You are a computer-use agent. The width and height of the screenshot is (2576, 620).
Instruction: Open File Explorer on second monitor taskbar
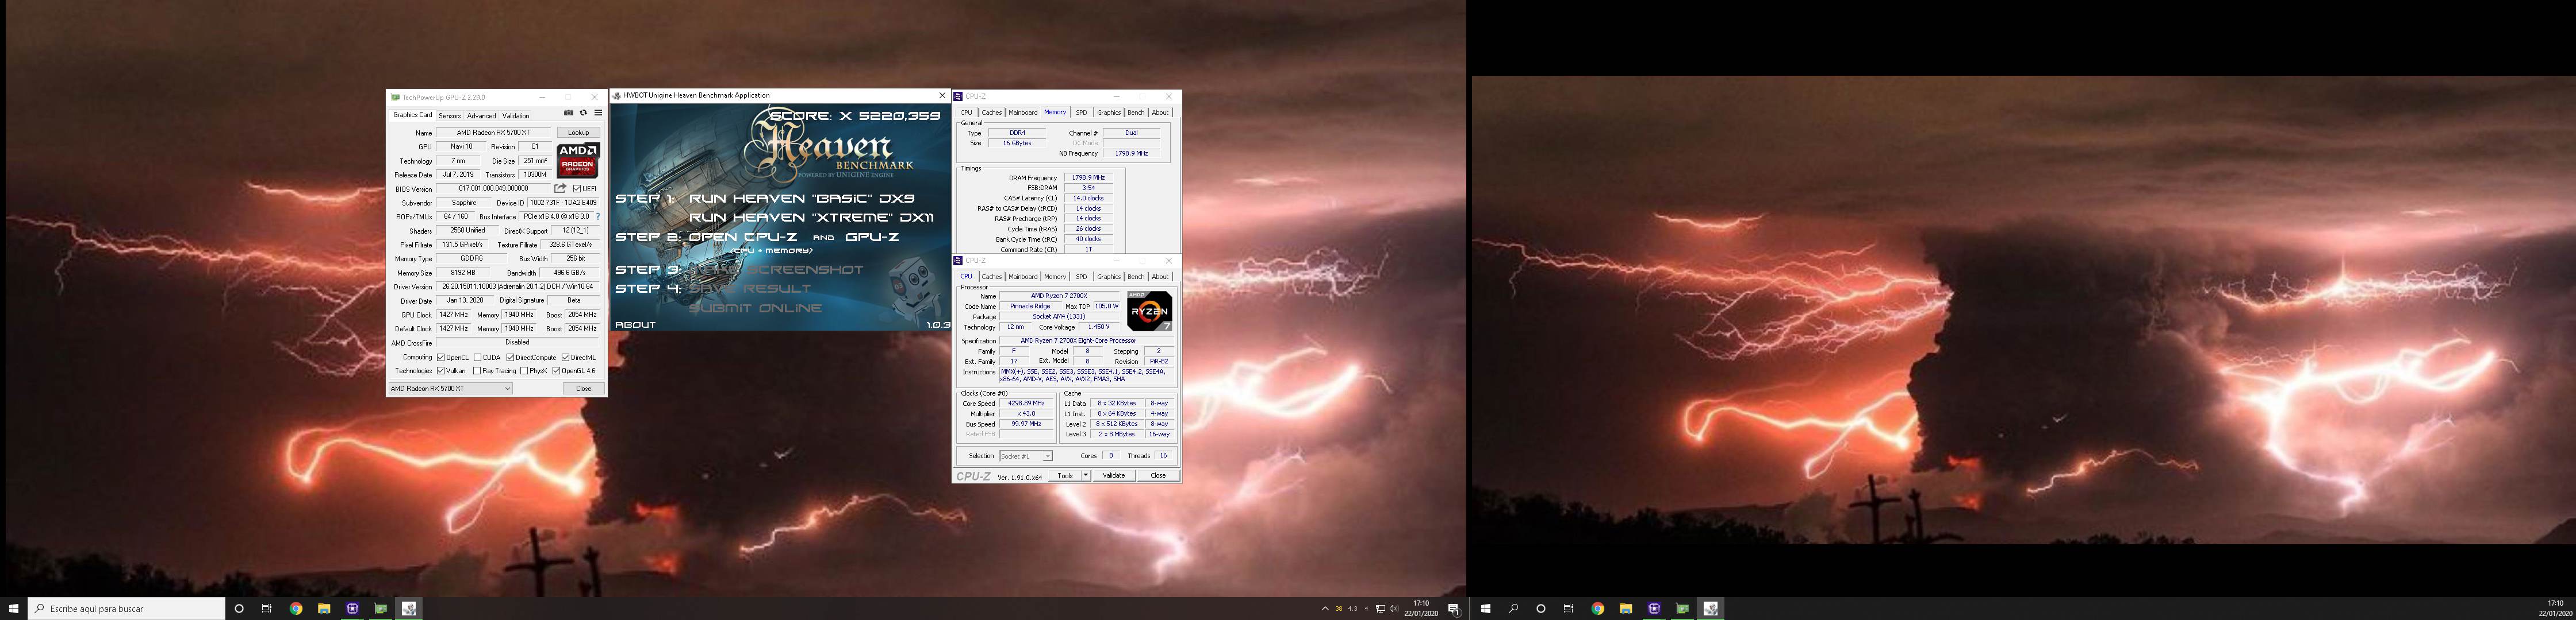pos(1626,608)
